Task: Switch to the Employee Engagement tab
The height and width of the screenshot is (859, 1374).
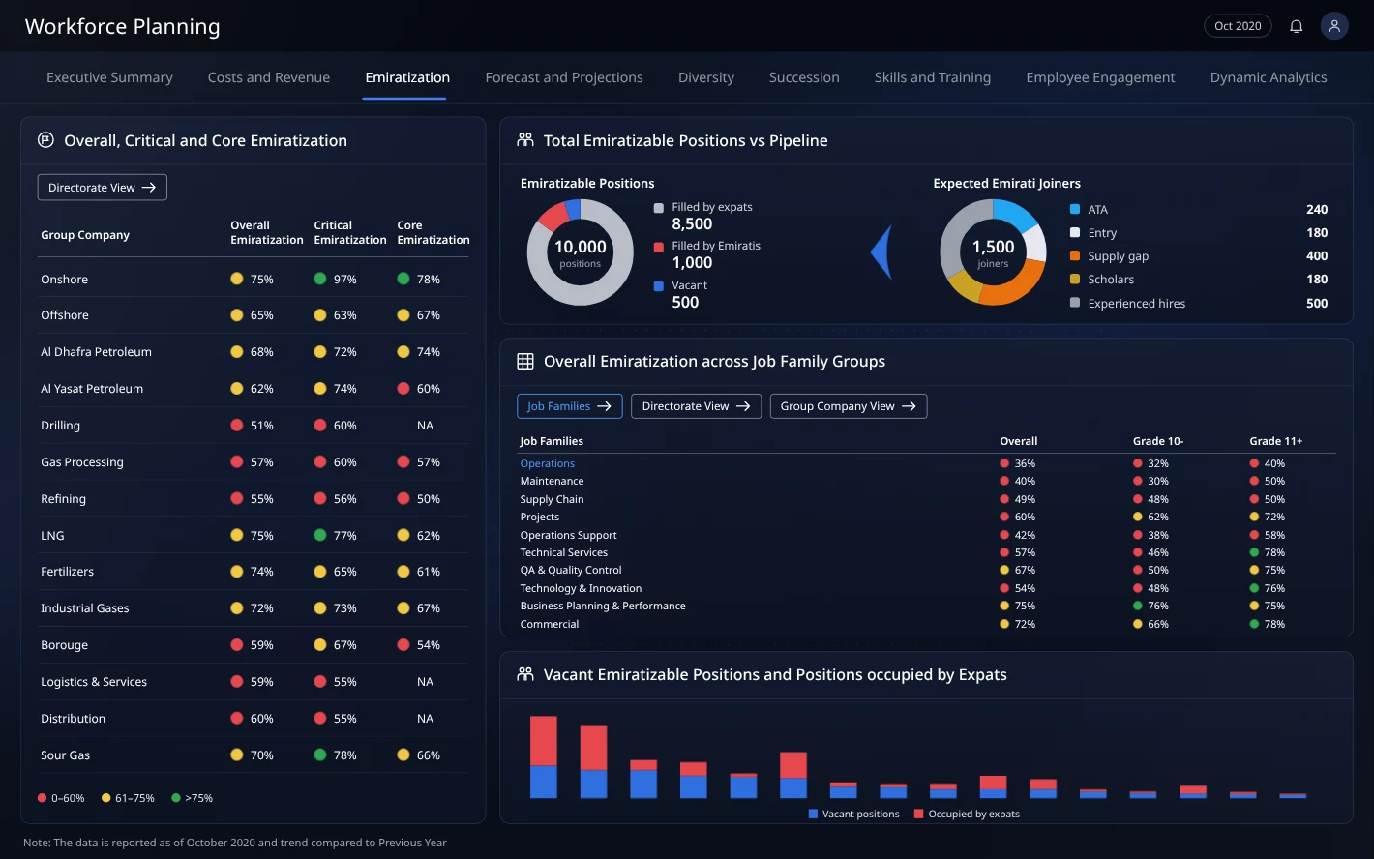Action: point(1100,77)
